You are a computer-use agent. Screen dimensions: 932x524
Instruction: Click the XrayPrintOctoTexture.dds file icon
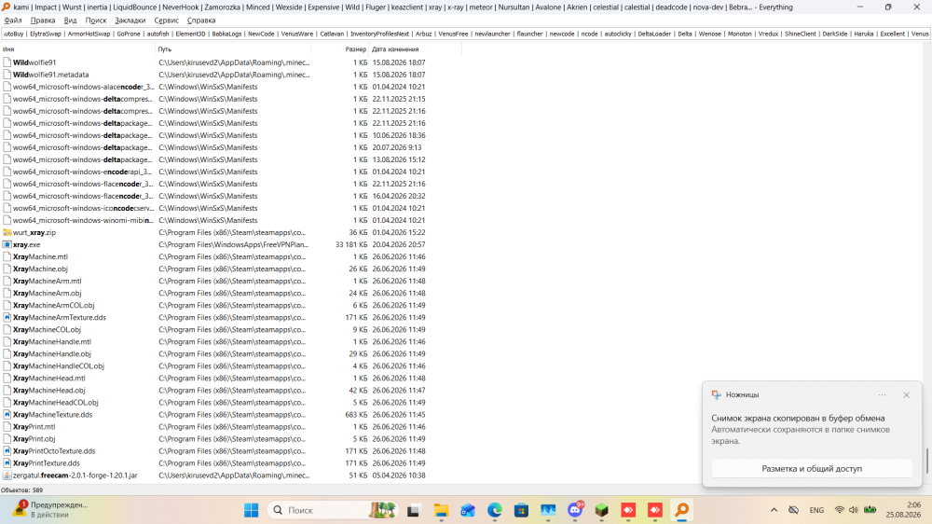tap(7, 451)
